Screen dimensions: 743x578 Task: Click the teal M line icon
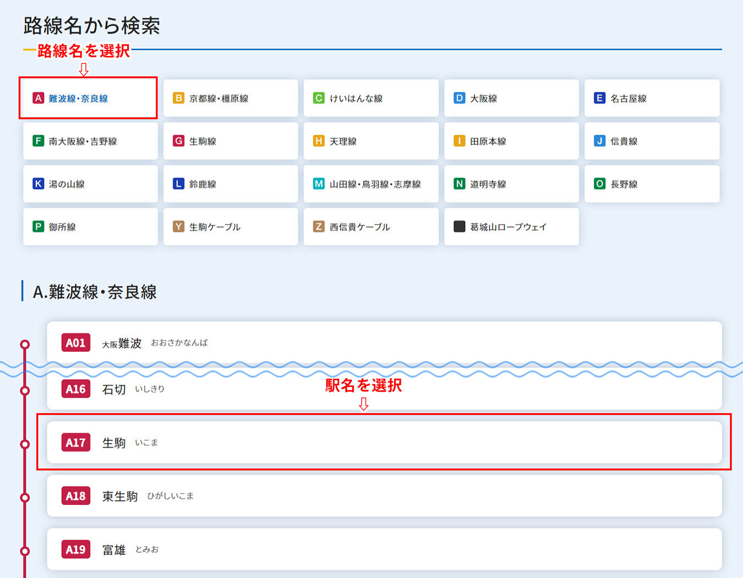click(x=319, y=184)
